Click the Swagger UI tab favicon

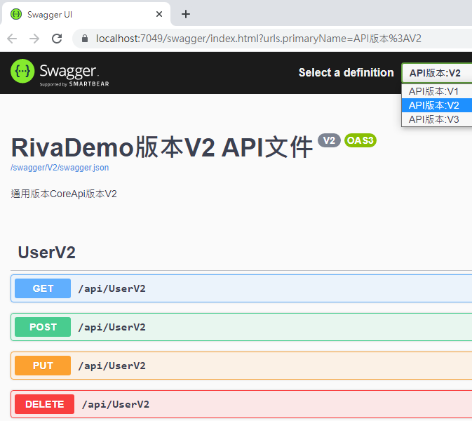point(16,14)
